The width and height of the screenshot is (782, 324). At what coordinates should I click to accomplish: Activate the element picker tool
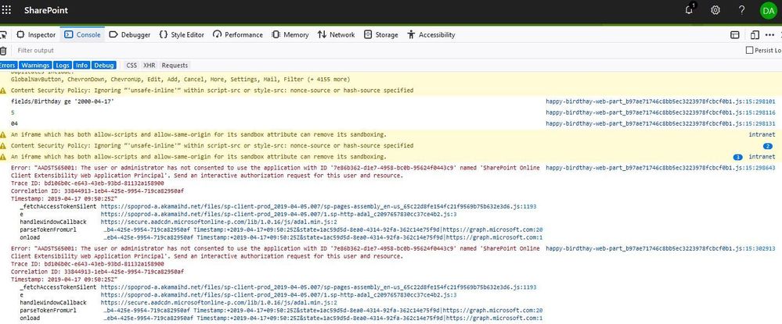point(3,35)
